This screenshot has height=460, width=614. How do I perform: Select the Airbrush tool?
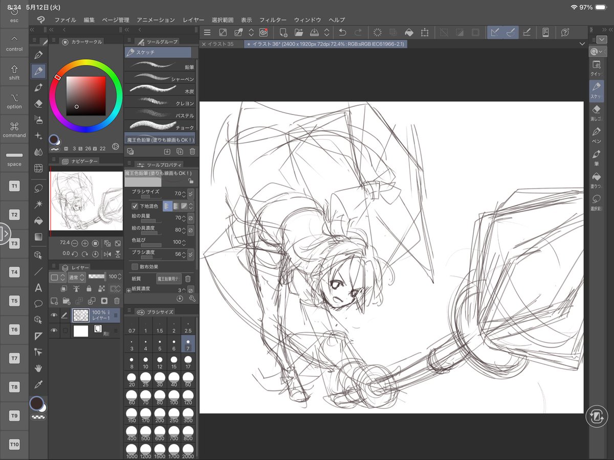[x=38, y=120]
